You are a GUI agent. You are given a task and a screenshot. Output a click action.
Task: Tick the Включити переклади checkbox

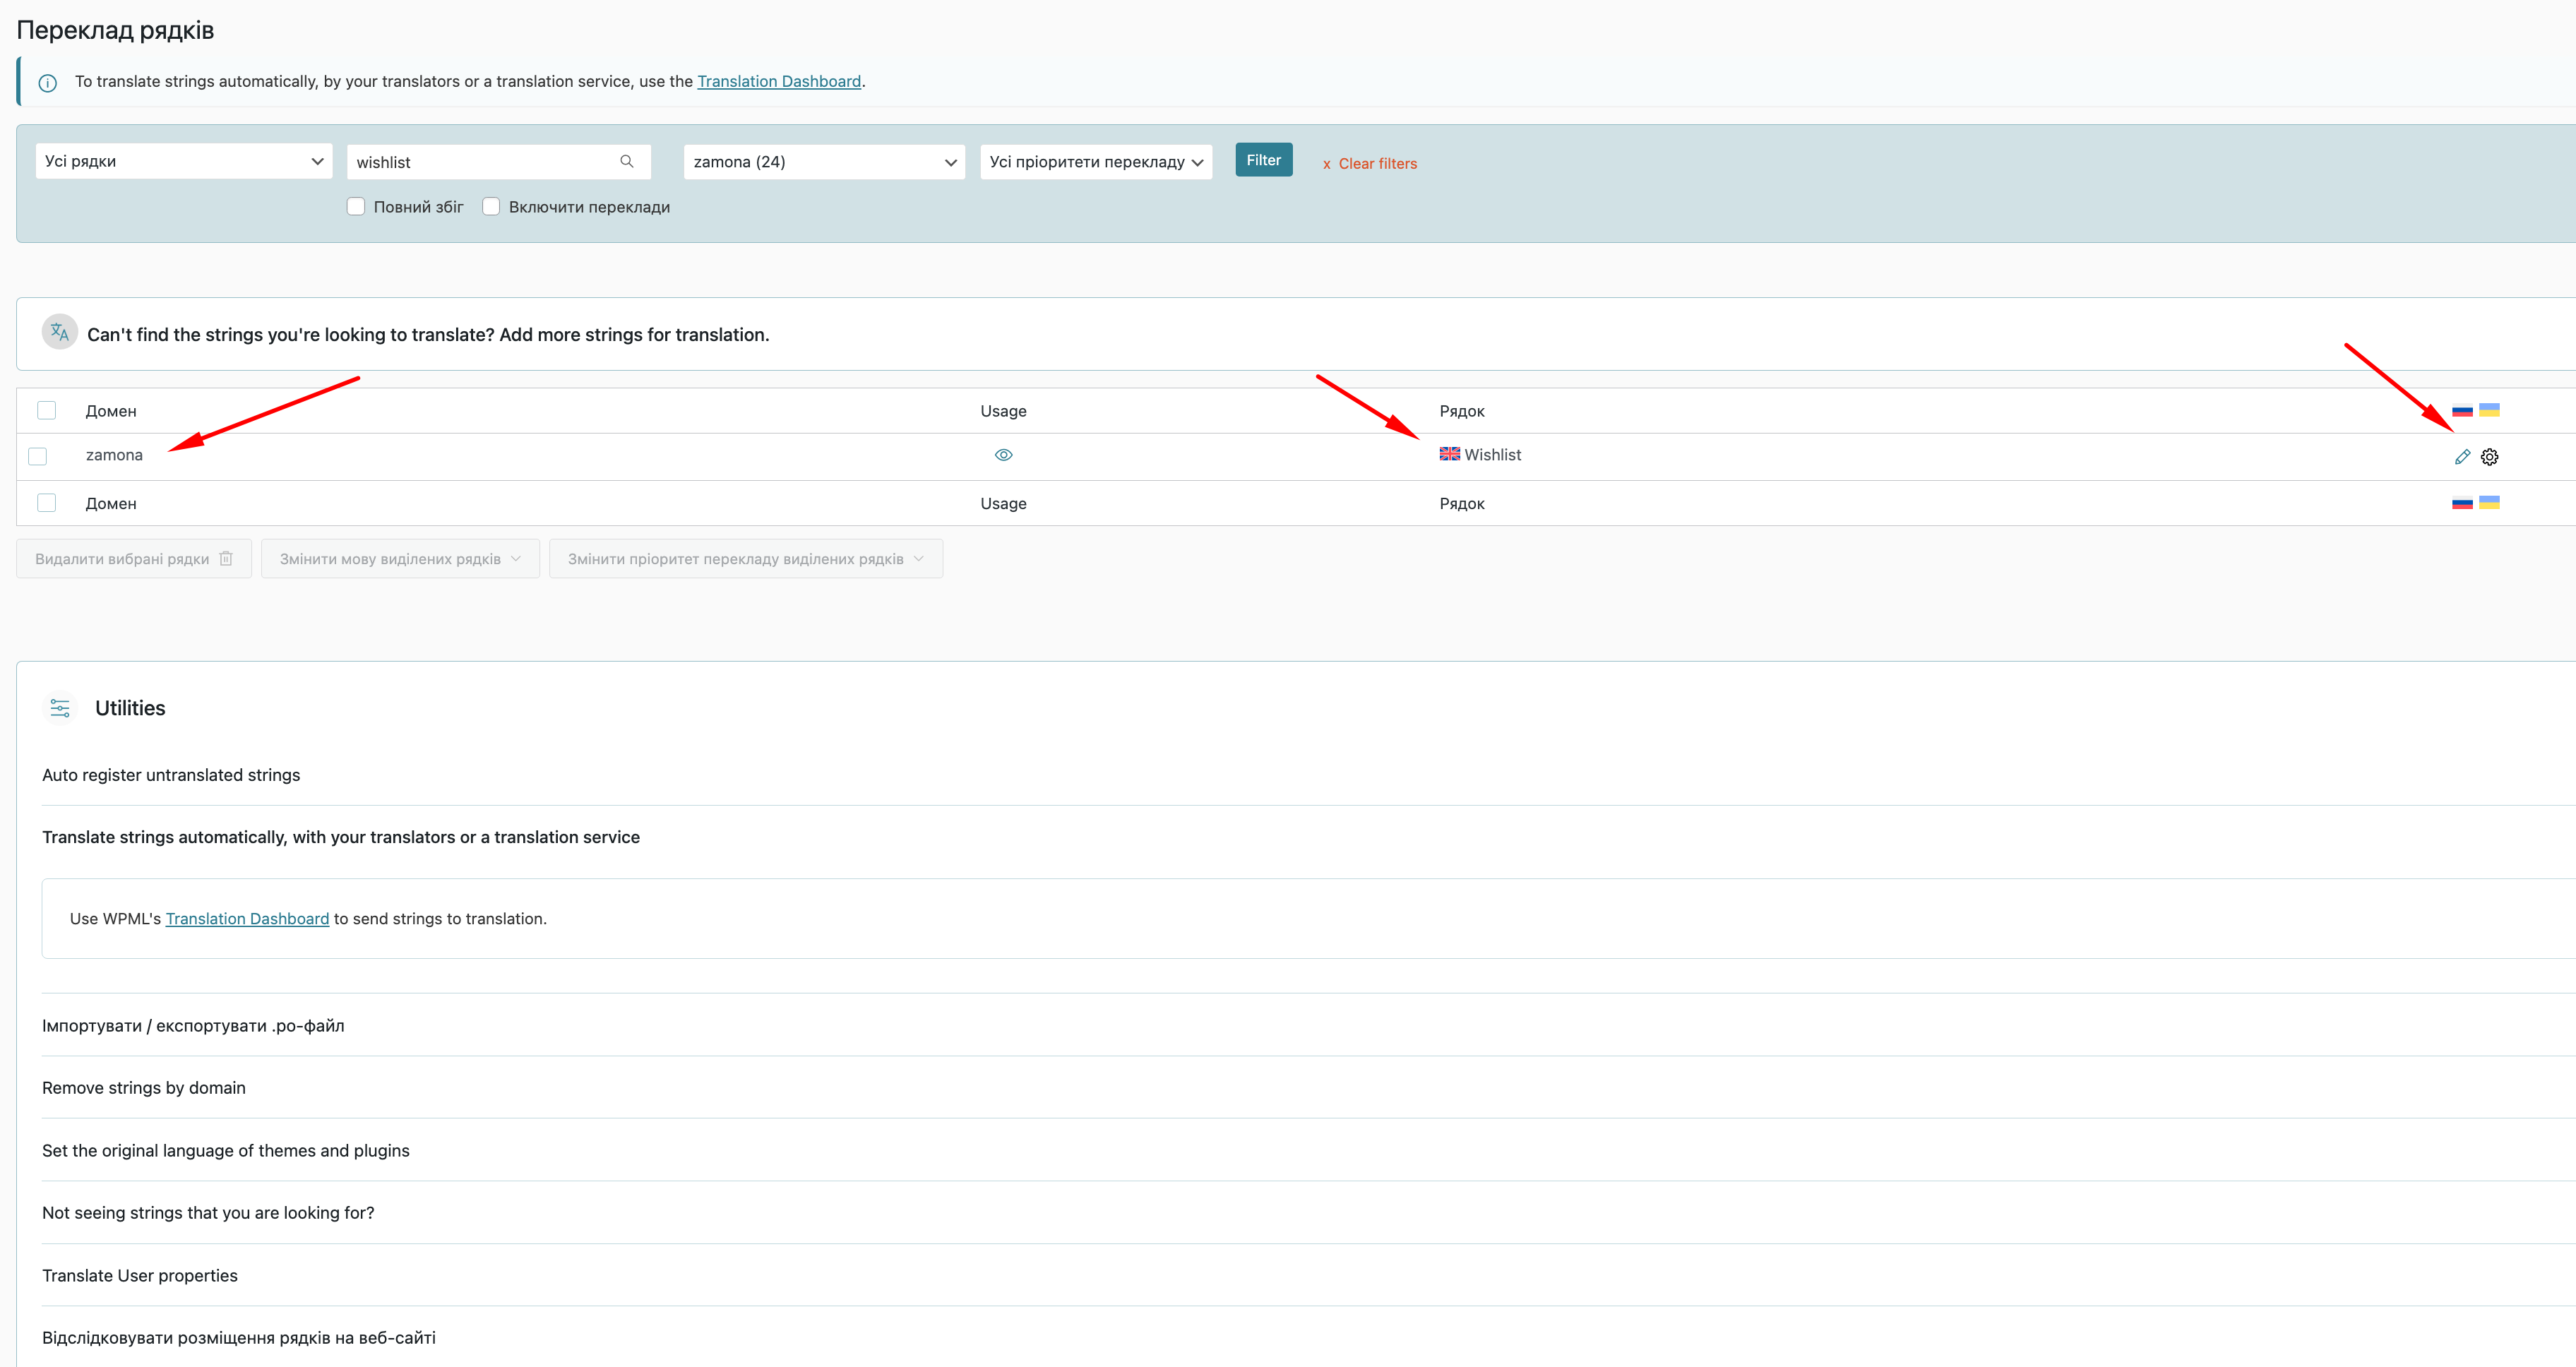491,207
